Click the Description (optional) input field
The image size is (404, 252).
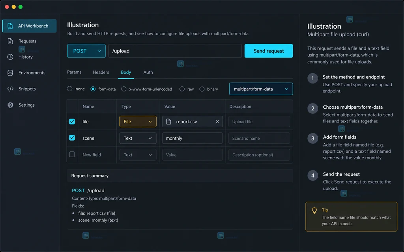point(259,155)
